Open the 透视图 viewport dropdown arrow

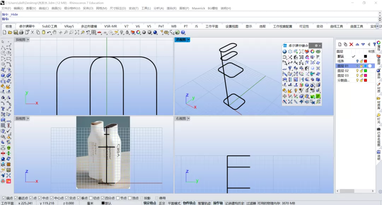pos(188,40)
